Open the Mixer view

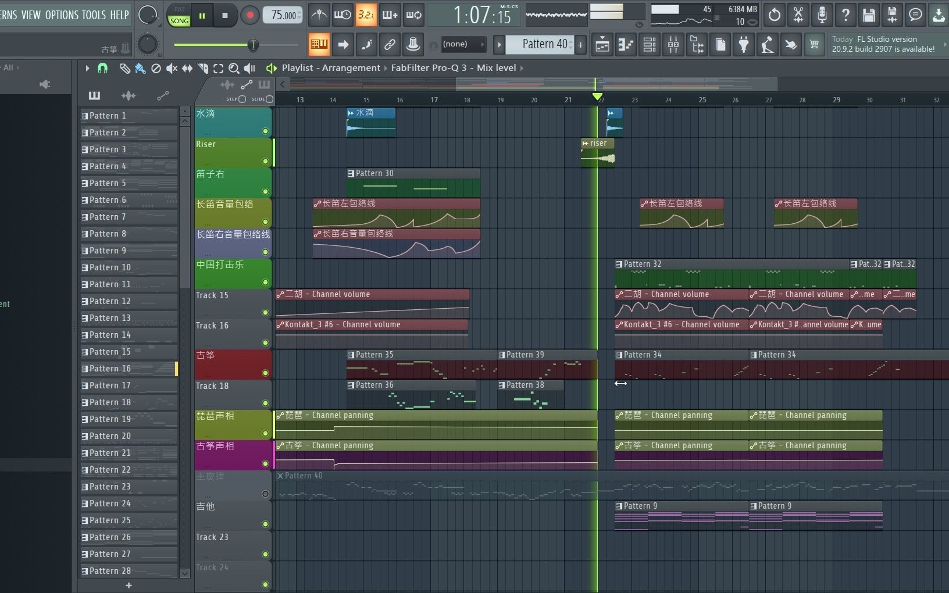click(x=673, y=44)
